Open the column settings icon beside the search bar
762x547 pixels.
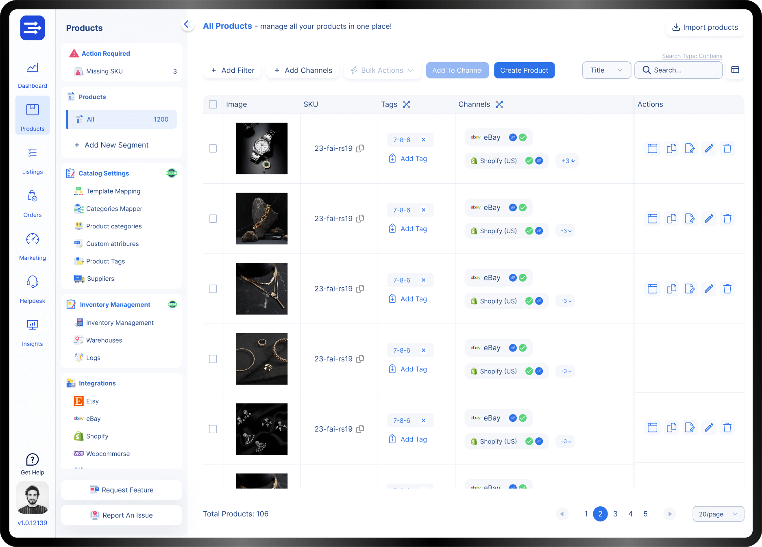735,70
